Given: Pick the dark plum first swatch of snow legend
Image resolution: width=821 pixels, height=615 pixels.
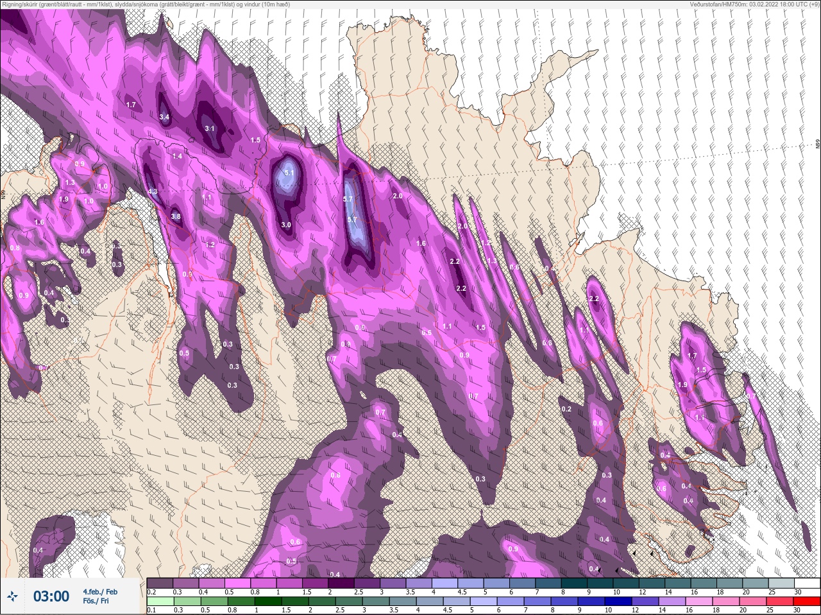Looking at the screenshot, I should coord(160,583).
